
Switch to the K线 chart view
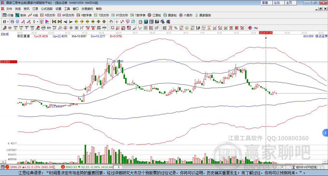[33, 15]
